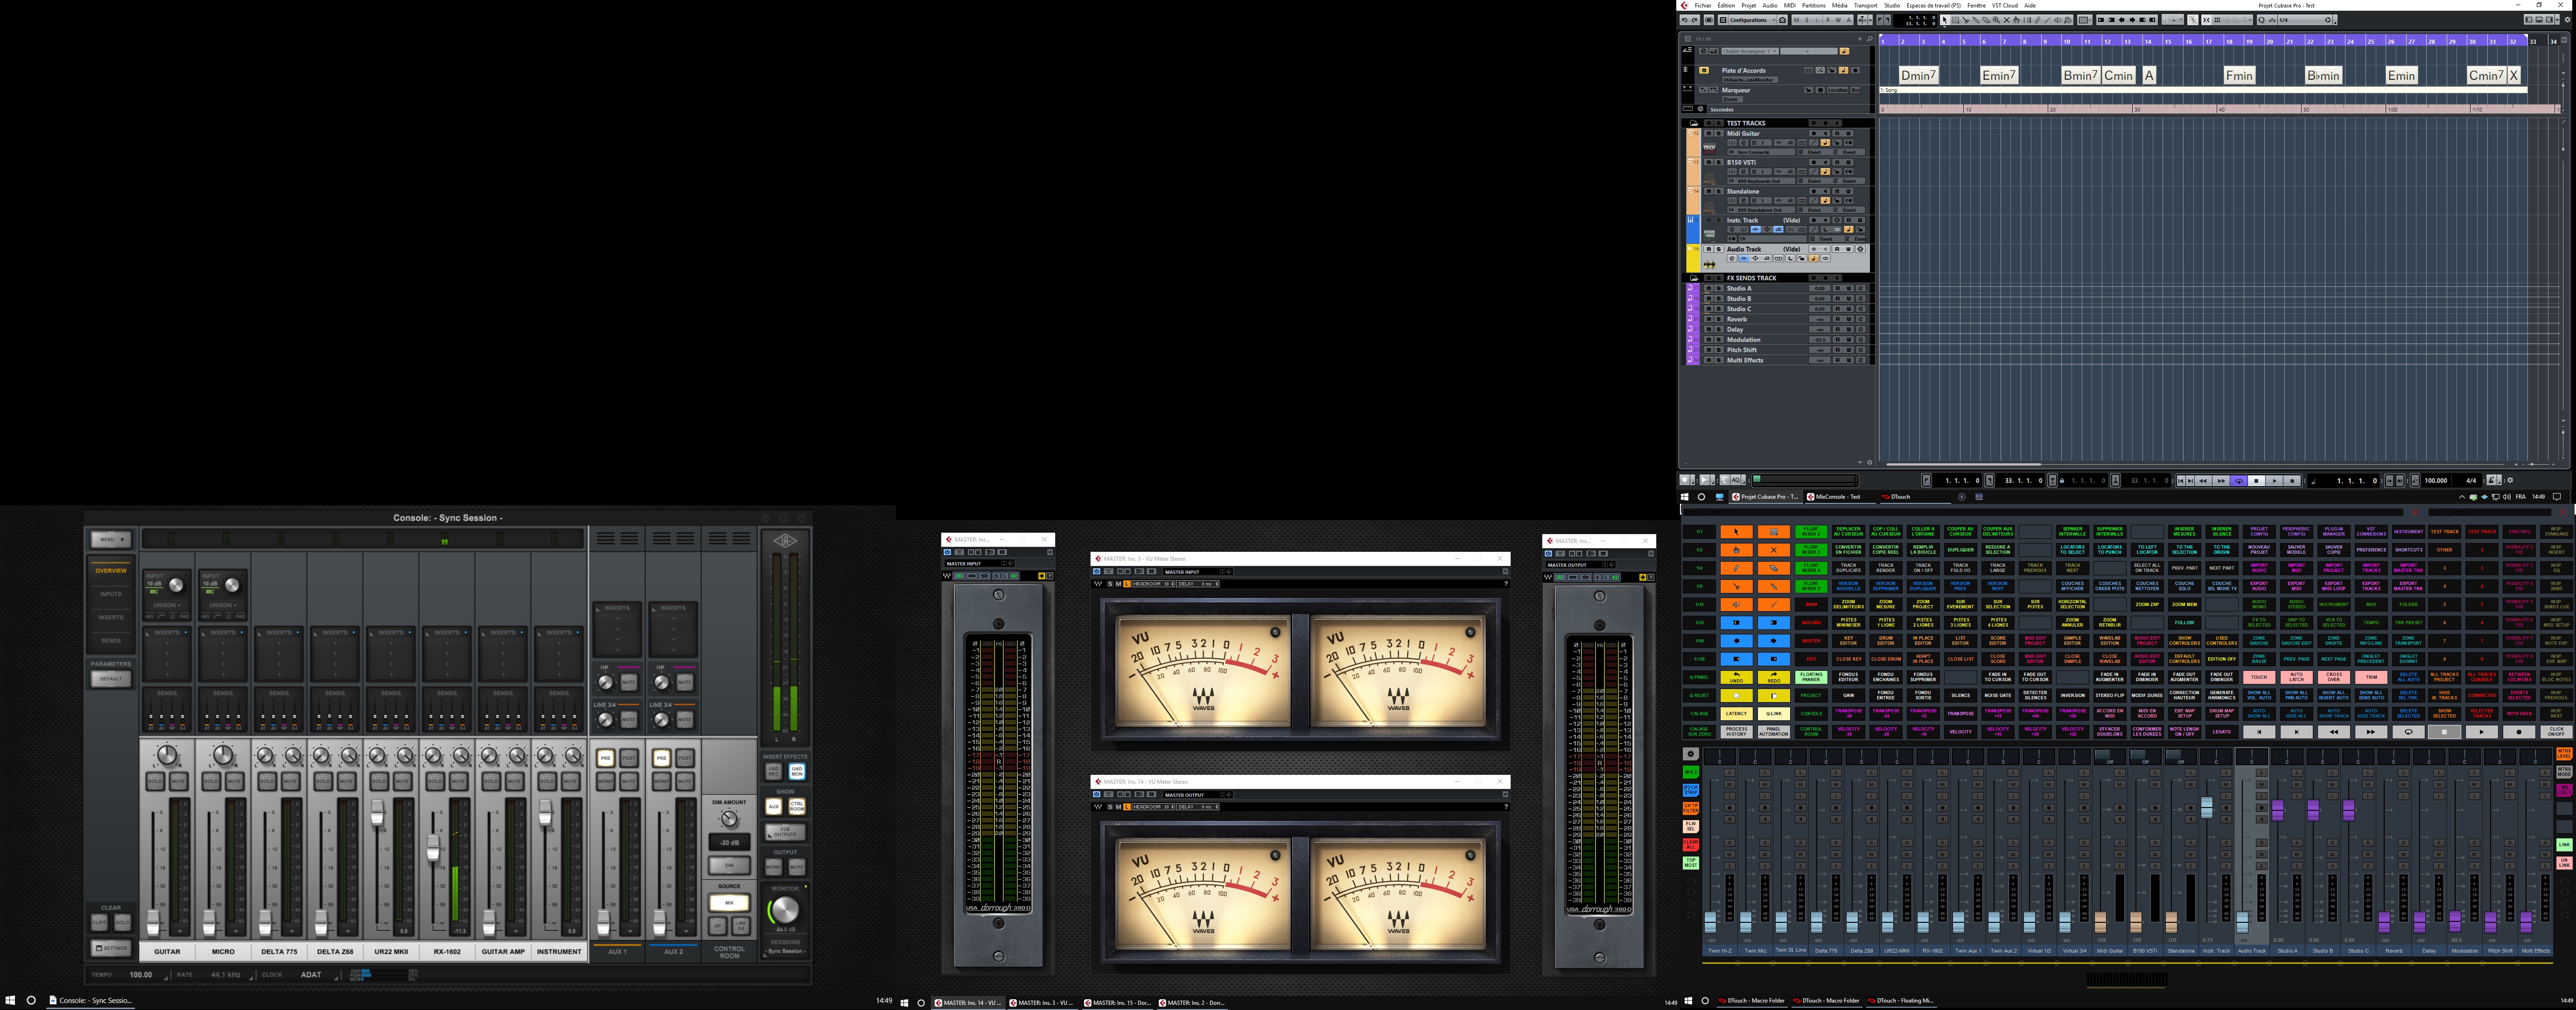The image size is (2576, 1010).
Task: Adjust the UR22 MKII fader in Console
Action: (x=377, y=812)
